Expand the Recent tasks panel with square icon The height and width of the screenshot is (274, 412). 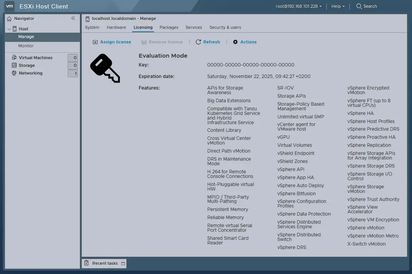point(123,264)
